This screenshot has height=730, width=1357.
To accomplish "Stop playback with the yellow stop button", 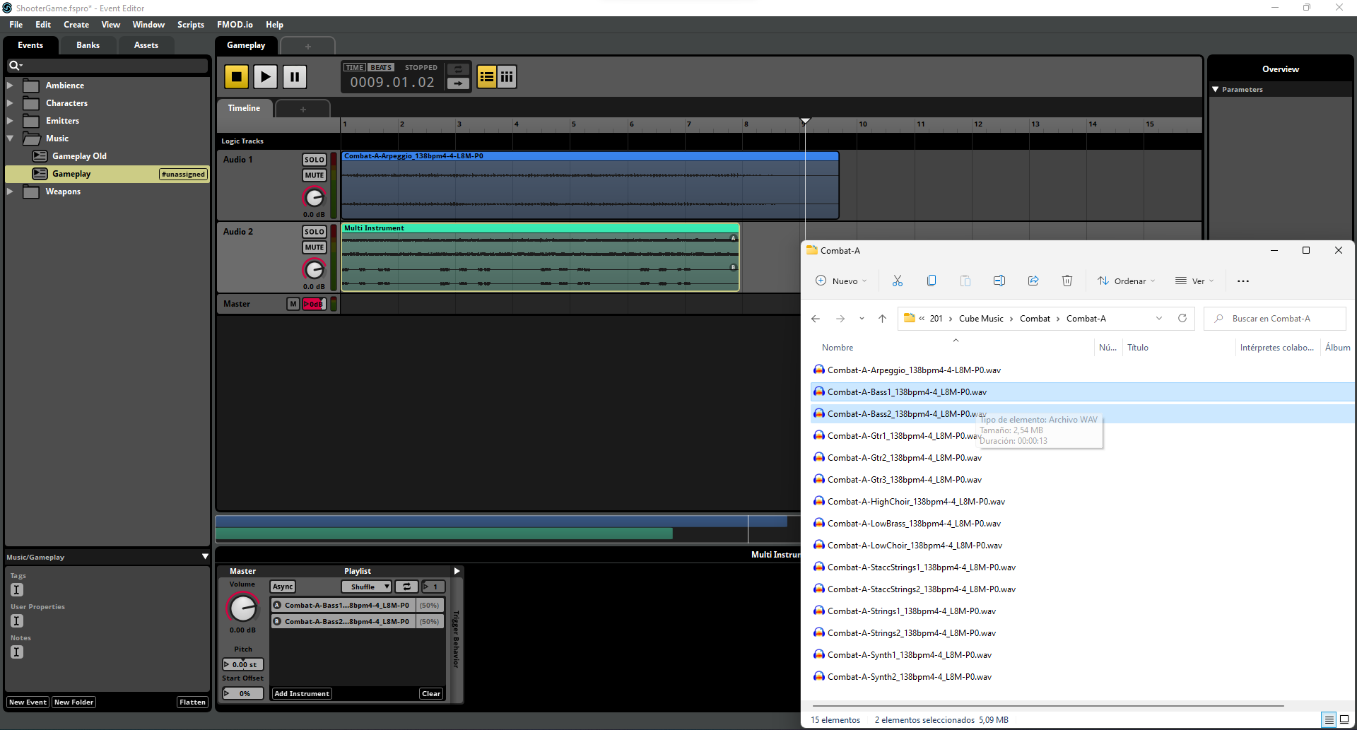I will click(237, 76).
